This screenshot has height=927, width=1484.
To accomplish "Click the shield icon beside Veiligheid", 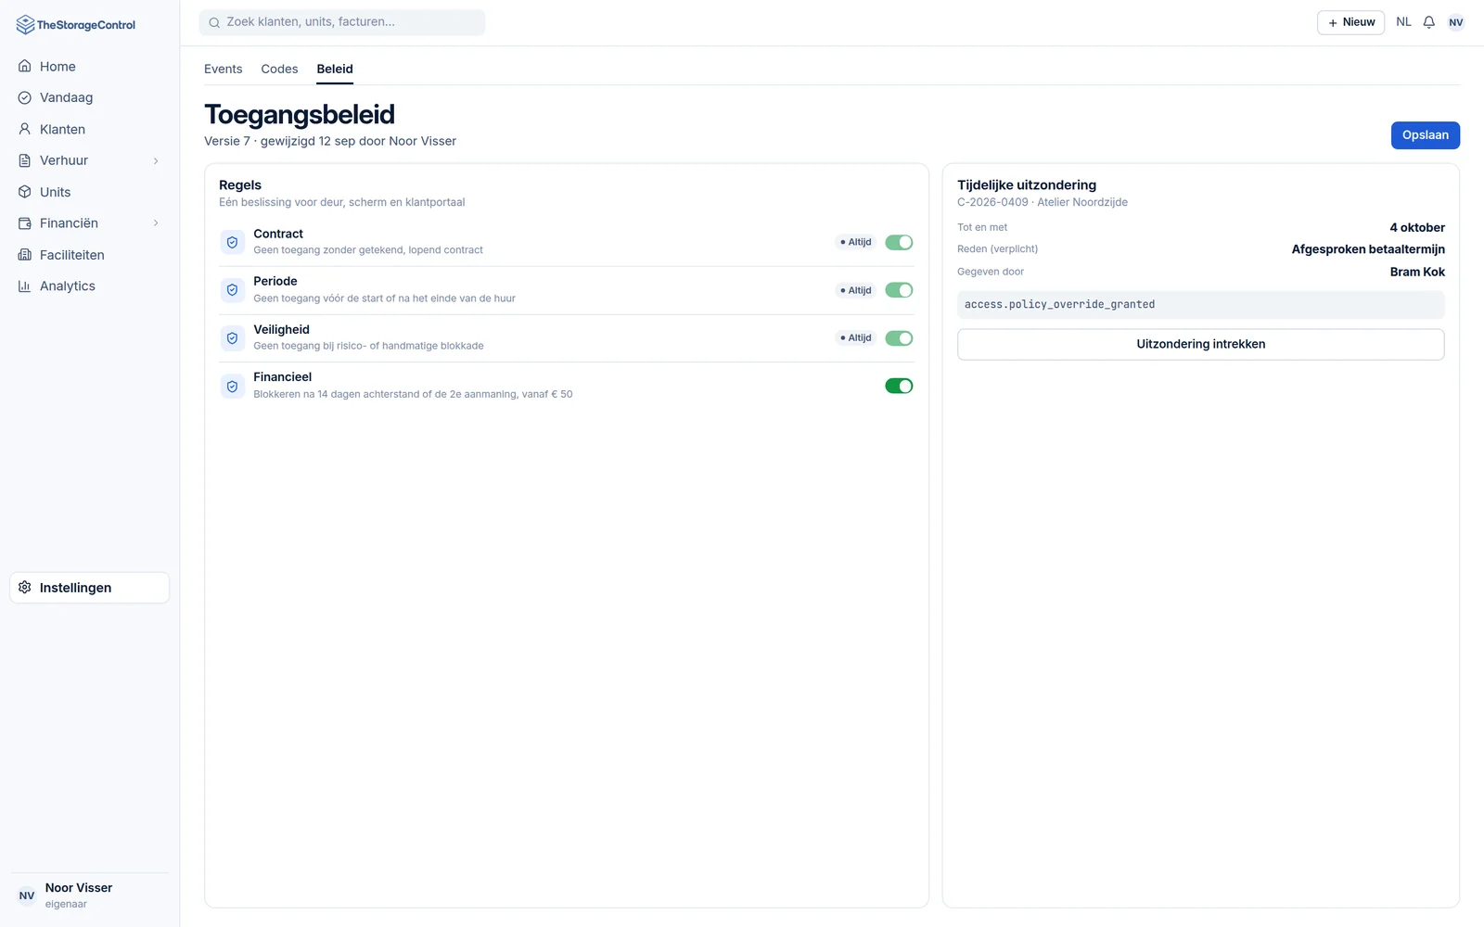I will click(x=232, y=338).
